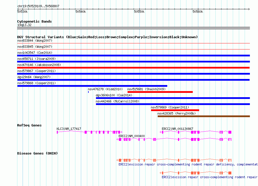258x186 pixels.
Task: Click the 50540k ruler tick label
Action: tap(81, 12)
